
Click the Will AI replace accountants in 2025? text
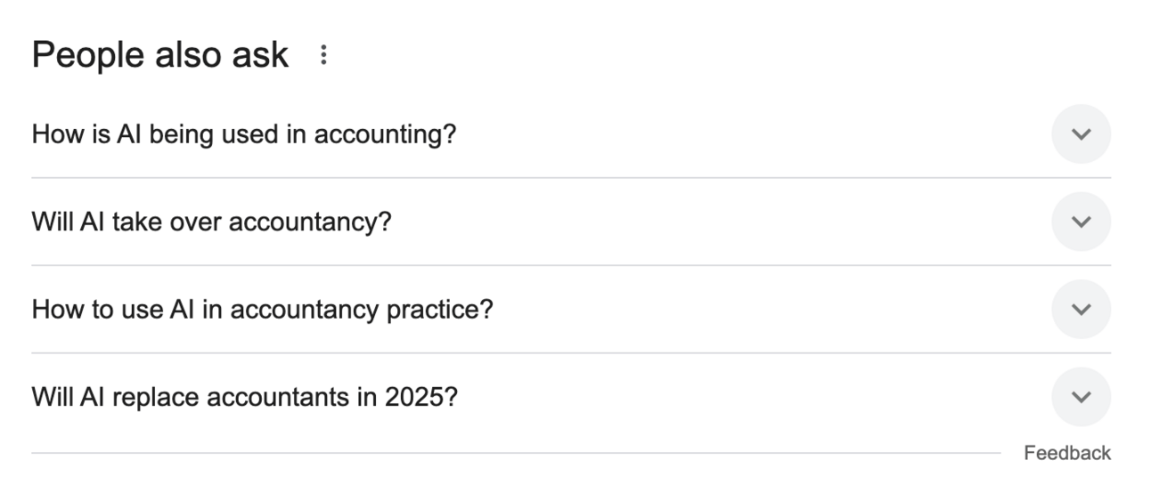[244, 397]
